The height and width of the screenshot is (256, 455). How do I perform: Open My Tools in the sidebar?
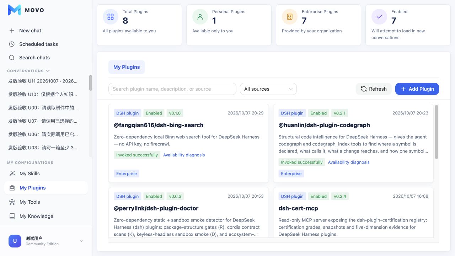[46, 202]
